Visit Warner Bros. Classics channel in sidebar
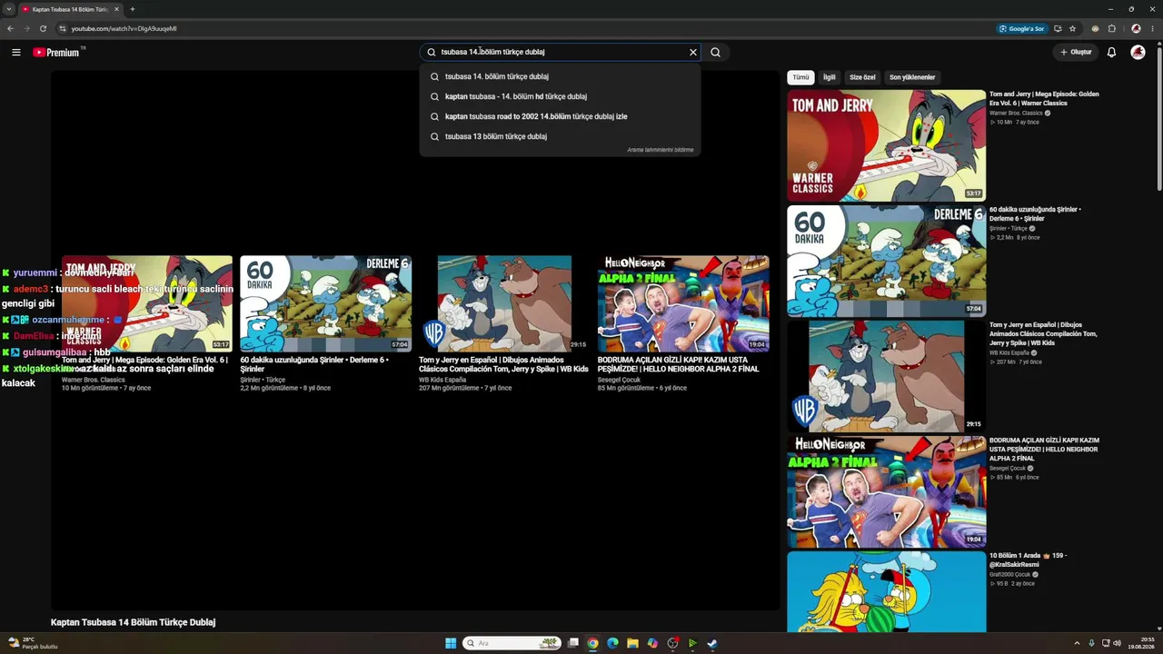This screenshot has width=1163, height=654. click(x=1016, y=113)
